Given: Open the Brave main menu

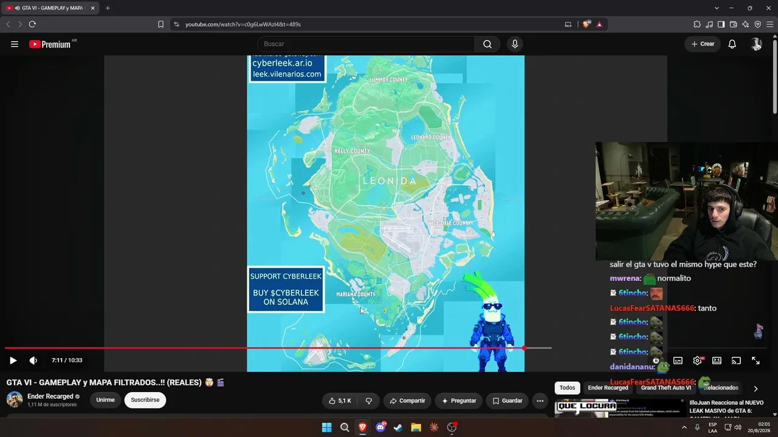Looking at the screenshot, I should pyautogui.click(x=769, y=24).
